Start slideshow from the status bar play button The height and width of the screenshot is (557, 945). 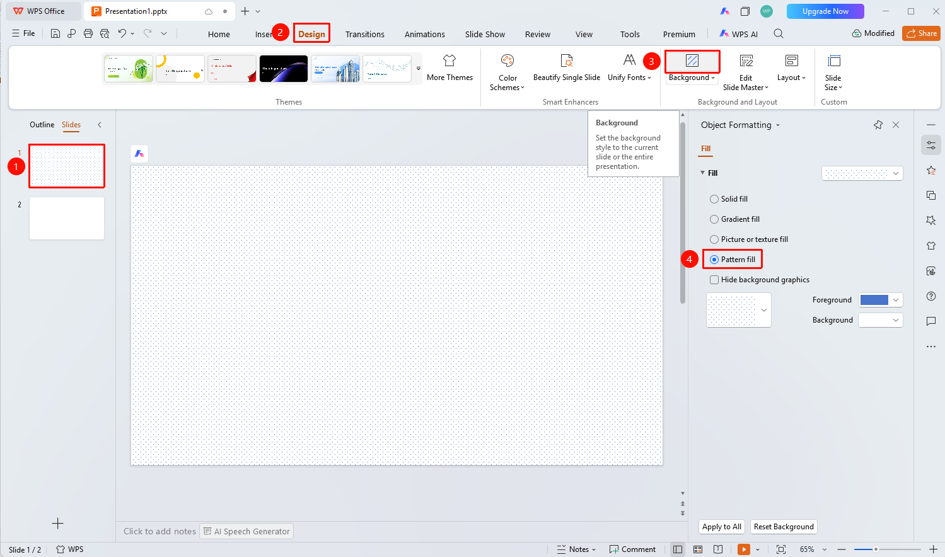click(744, 549)
